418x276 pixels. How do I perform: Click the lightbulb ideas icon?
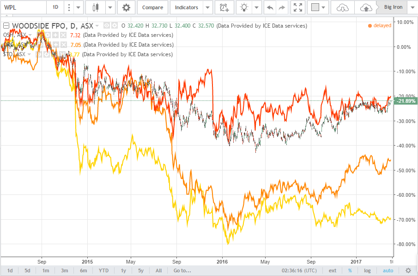(244, 7)
